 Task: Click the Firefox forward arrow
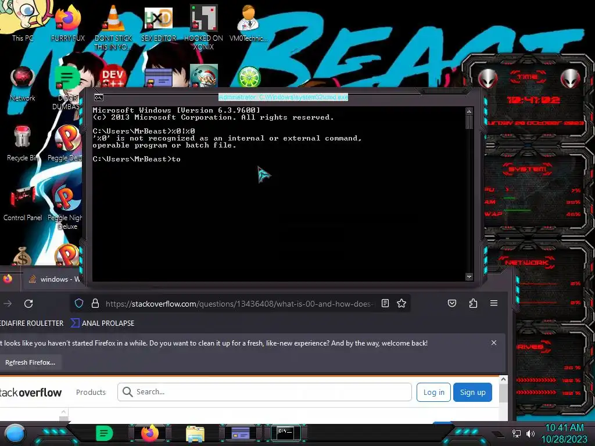click(x=8, y=303)
